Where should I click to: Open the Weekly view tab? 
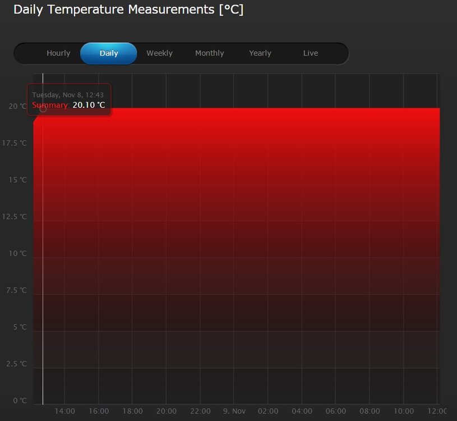click(159, 53)
